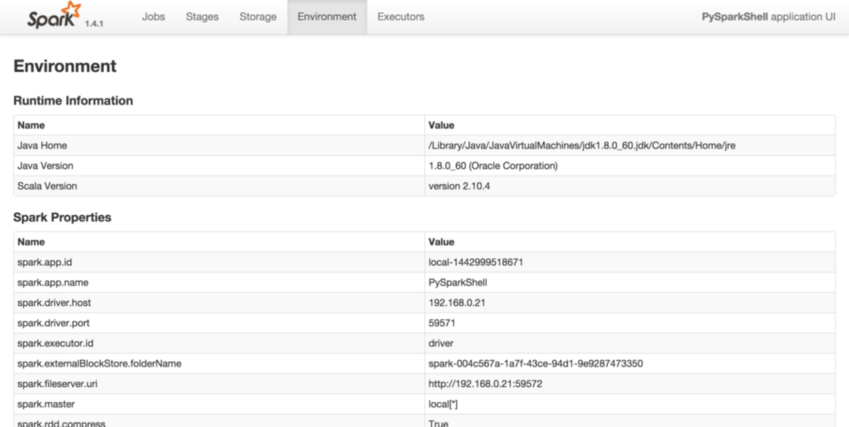849x427 pixels.
Task: Open the Jobs tab
Action: coord(153,17)
